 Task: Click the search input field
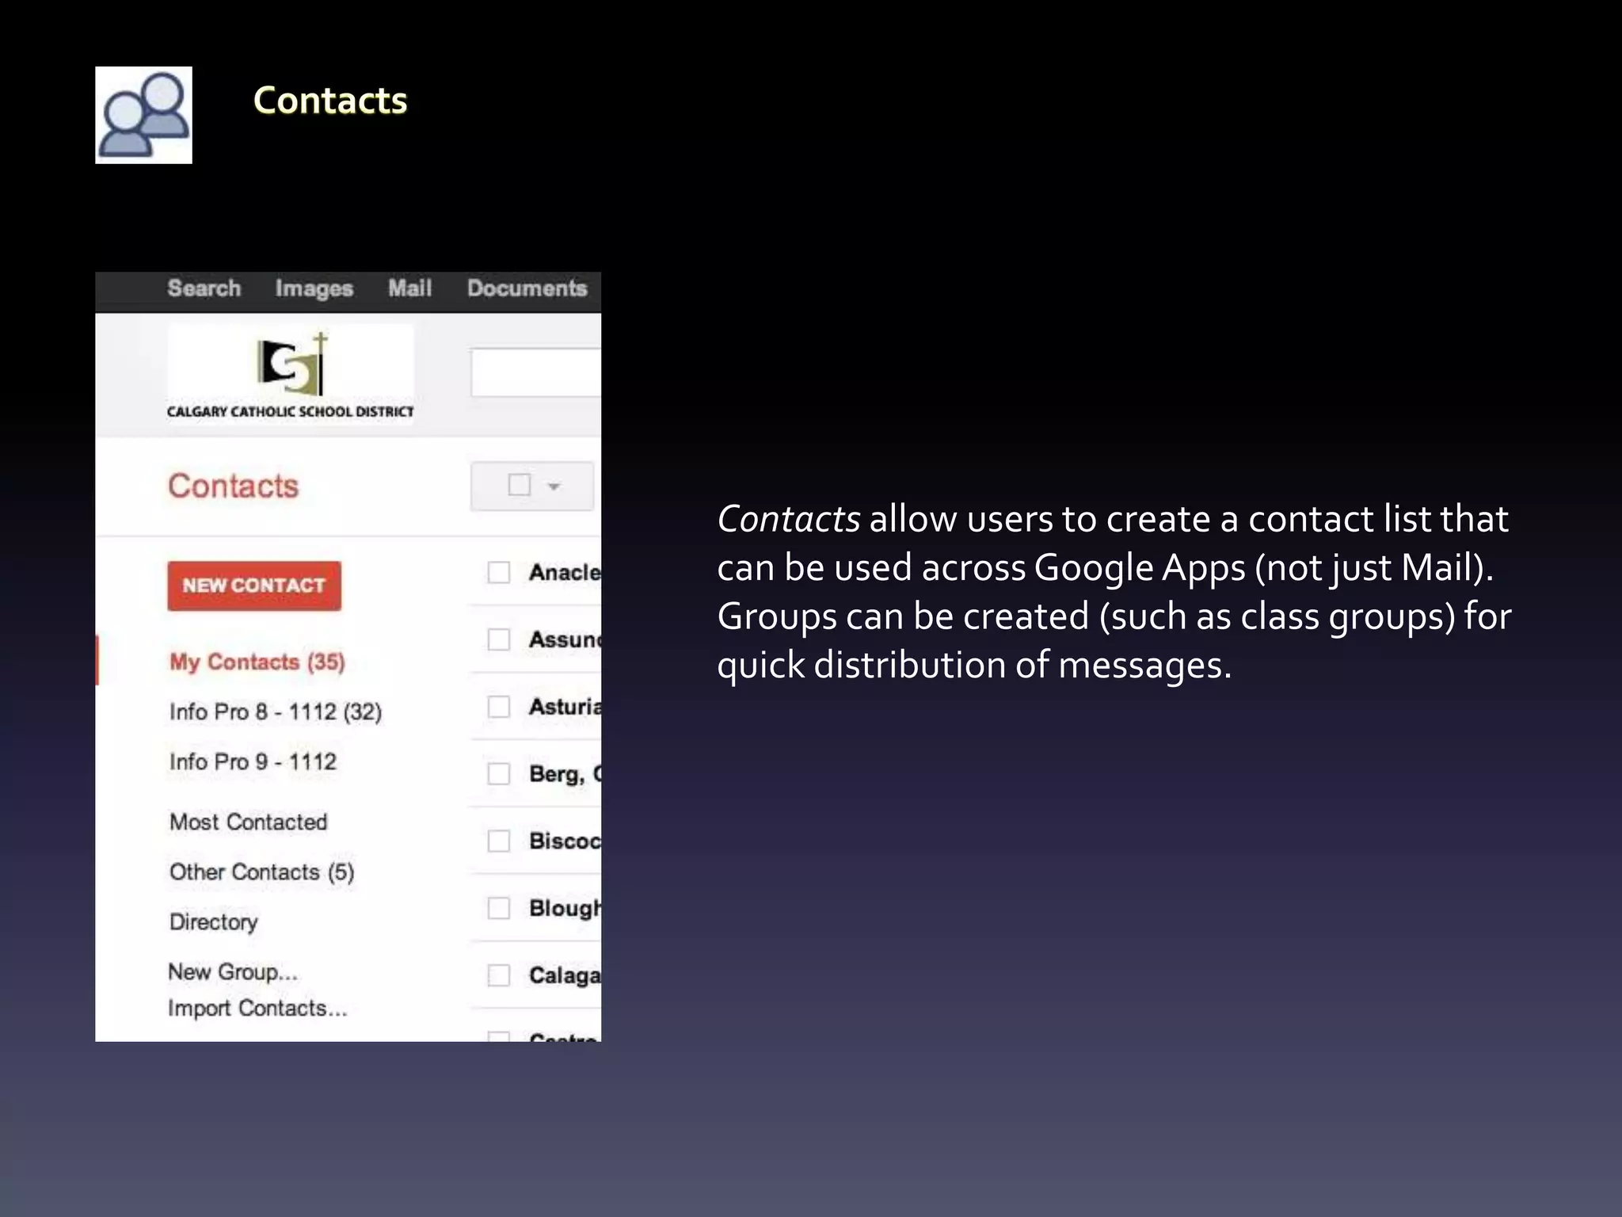click(x=536, y=372)
